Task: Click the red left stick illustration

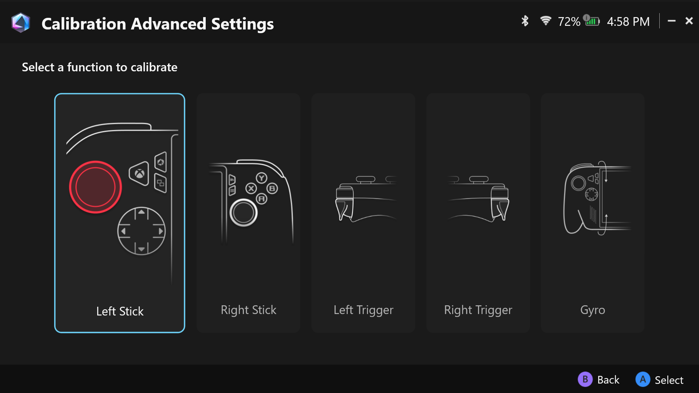Action: 95,187
